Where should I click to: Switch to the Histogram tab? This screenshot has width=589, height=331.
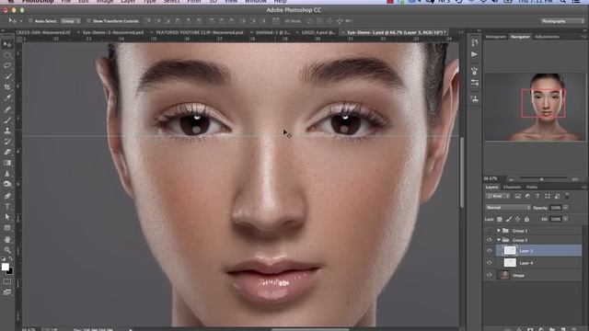(495, 37)
